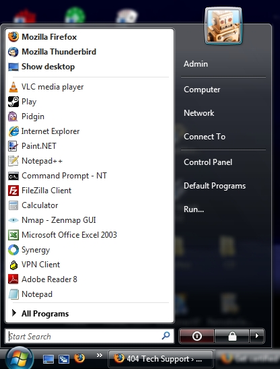The width and height of the screenshot is (280, 369).
Task: Click the "Mozilla Thunderbird" label
Action: coord(59,52)
